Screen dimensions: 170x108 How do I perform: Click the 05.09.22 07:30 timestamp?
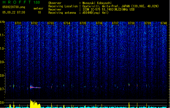click(14, 12)
